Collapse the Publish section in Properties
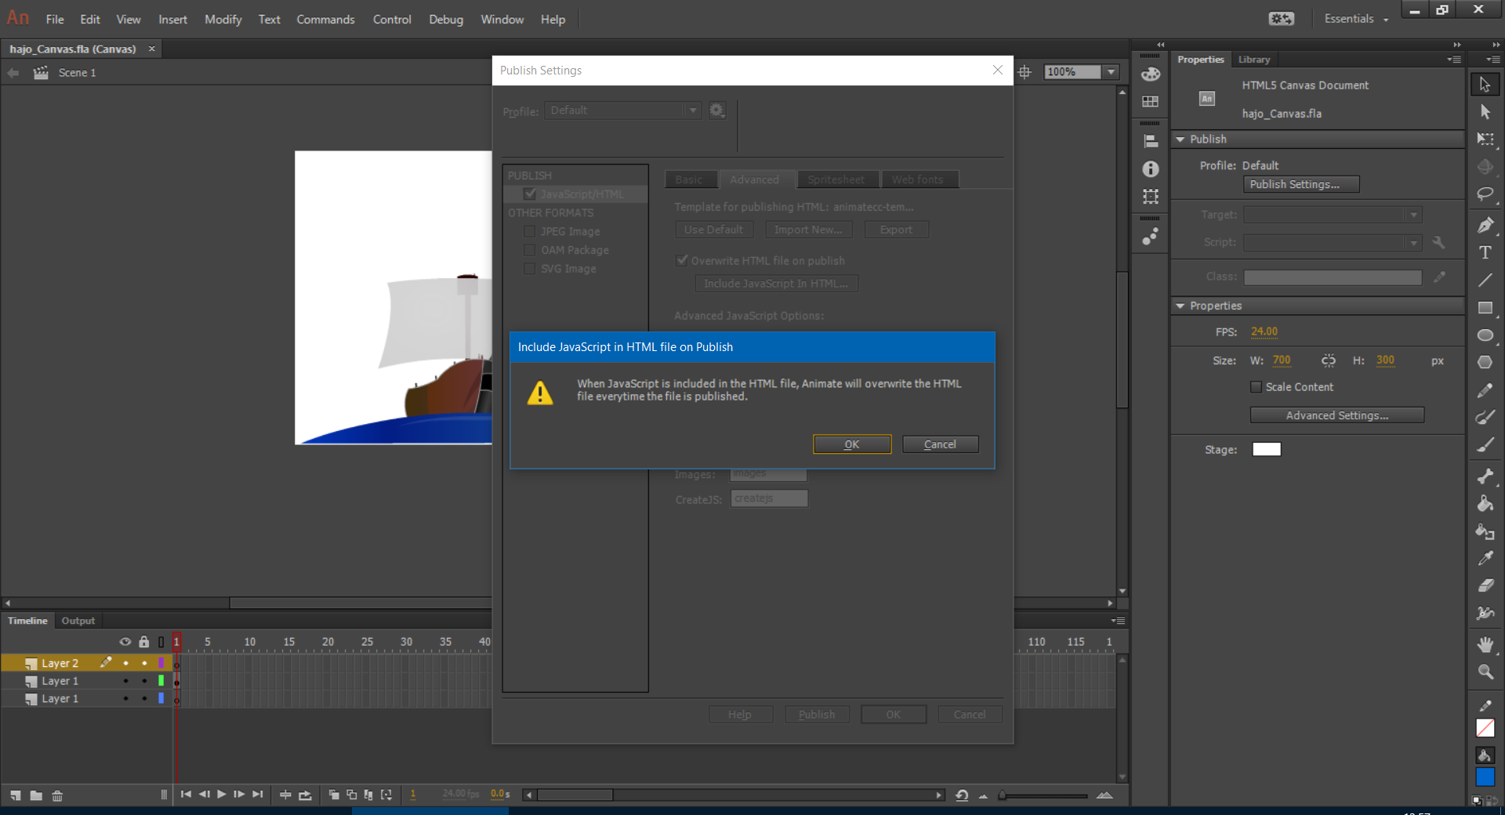Screen dimensions: 1505x815 tap(1180, 139)
